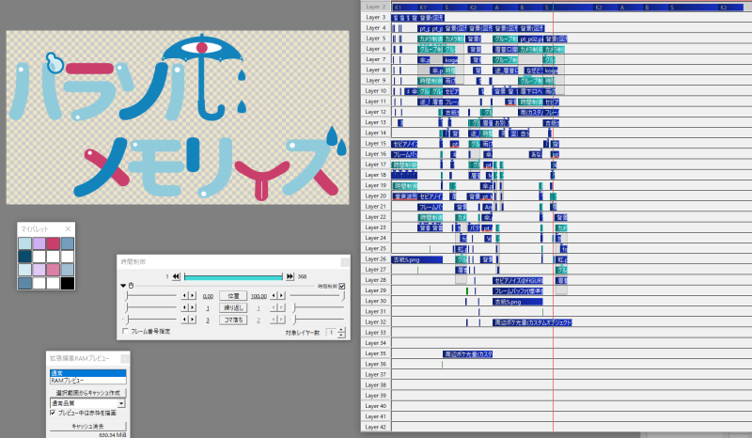Select フレームバッファ object on Layer 29
The width and height of the screenshot is (752, 438).
[518, 291]
